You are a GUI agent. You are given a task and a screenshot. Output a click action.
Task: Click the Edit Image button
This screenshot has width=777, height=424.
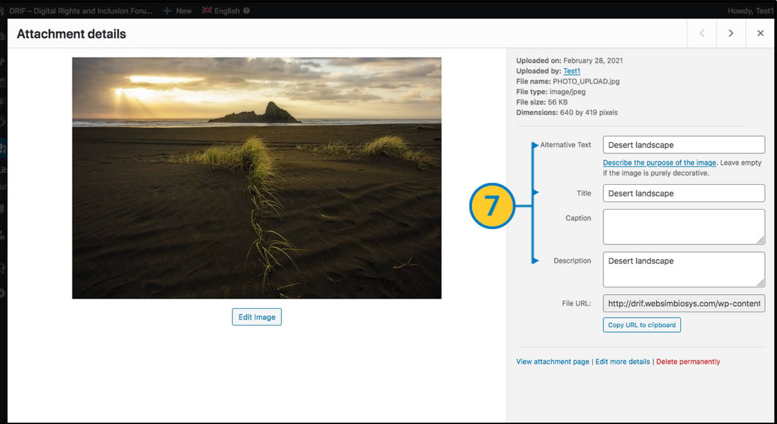pyautogui.click(x=257, y=317)
